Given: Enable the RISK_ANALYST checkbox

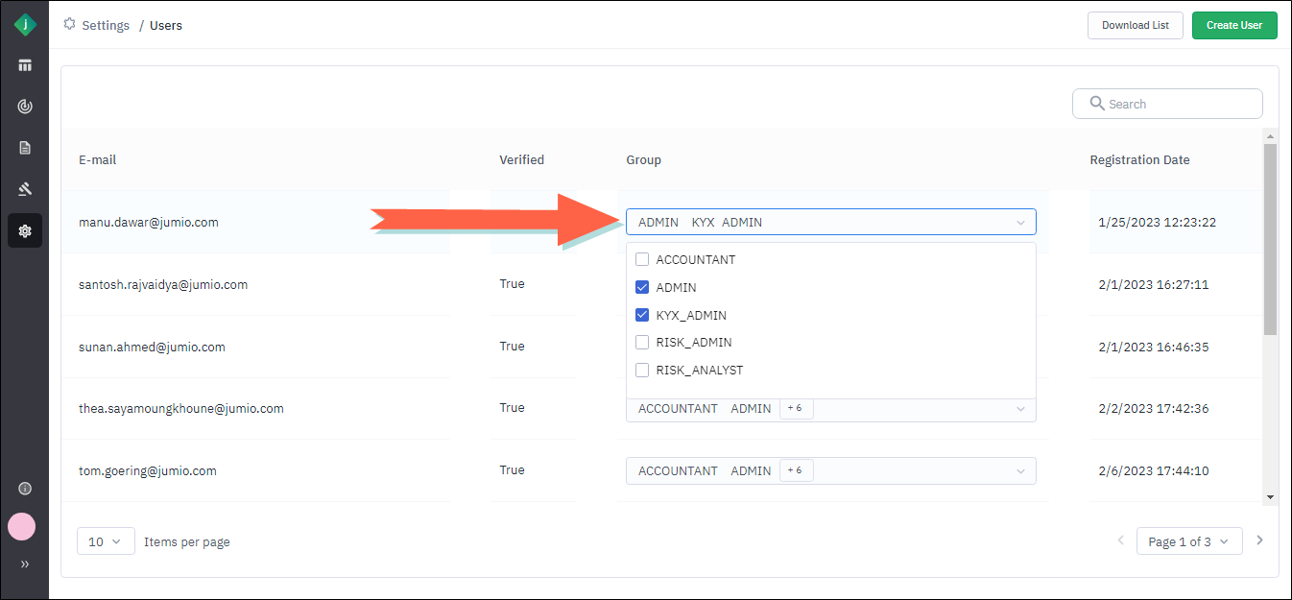Looking at the screenshot, I should [x=642, y=370].
